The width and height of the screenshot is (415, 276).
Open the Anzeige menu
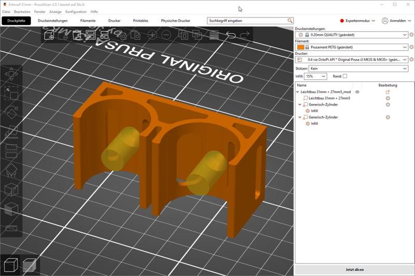56,11
